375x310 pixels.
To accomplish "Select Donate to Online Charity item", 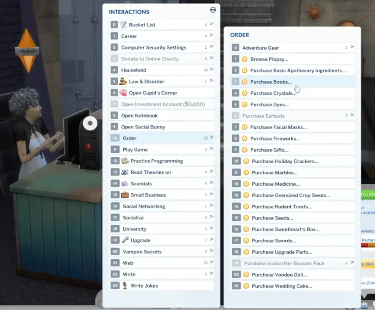I will (162, 59).
